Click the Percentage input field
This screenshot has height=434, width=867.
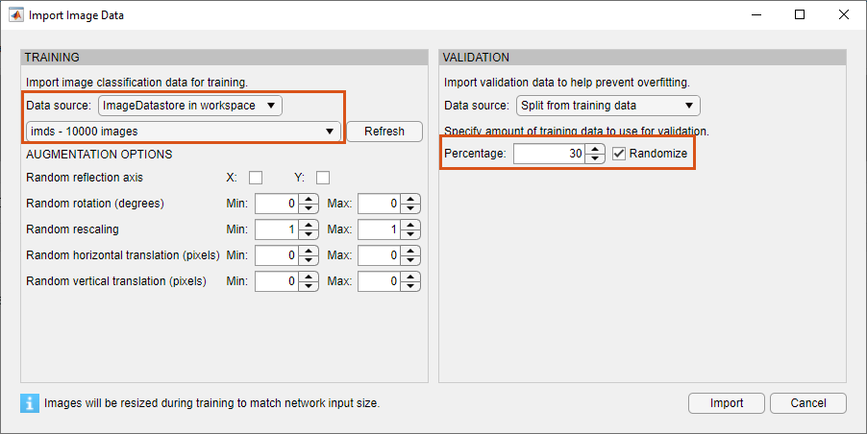pos(550,154)
